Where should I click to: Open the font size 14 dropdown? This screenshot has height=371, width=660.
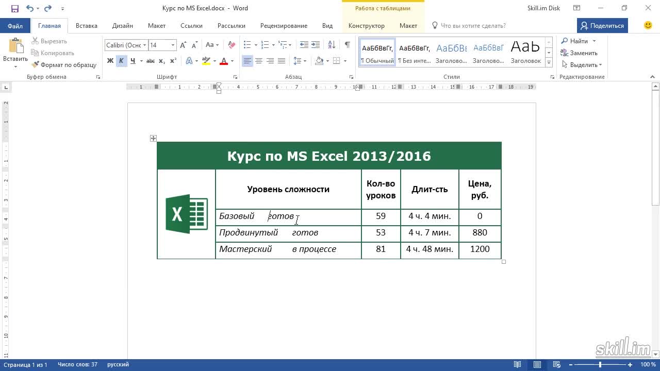(x=173, y=45)
